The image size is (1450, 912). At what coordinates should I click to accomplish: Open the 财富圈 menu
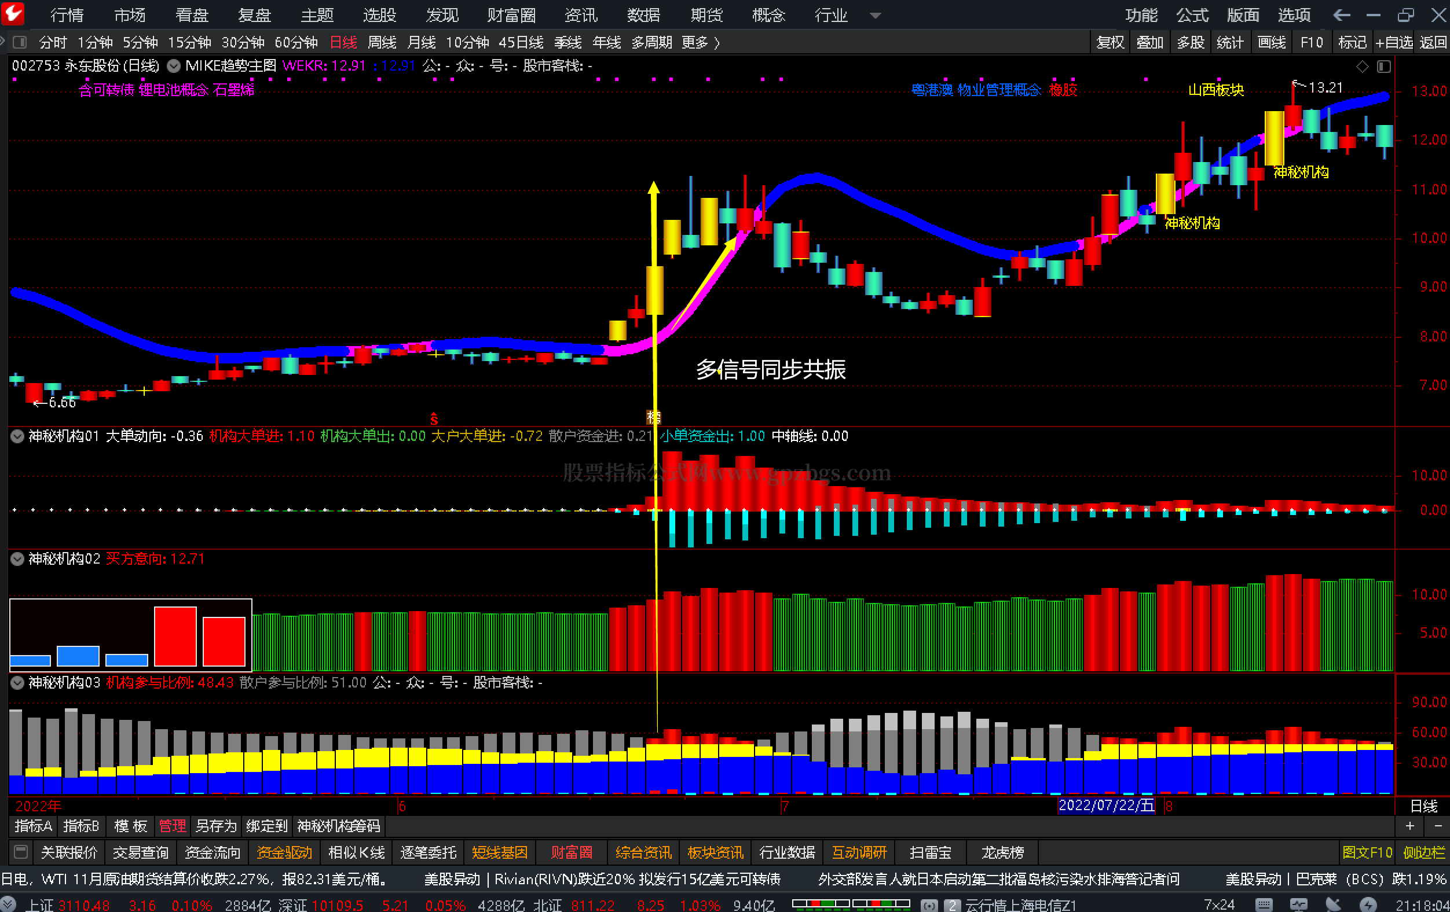pos(511,15)
